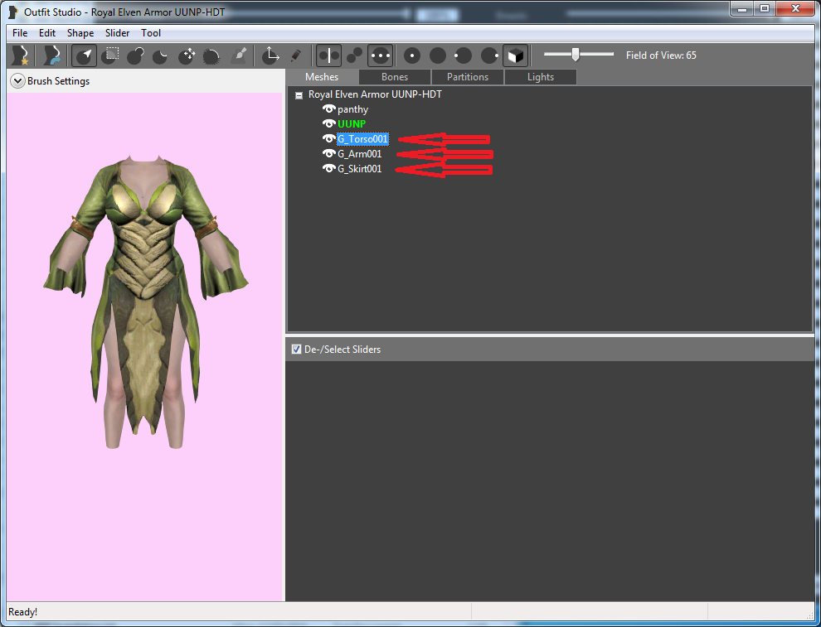Select the G_Skirt001 mesh entry
This screenshot has height=627, width=821.
tap(360, 169)
